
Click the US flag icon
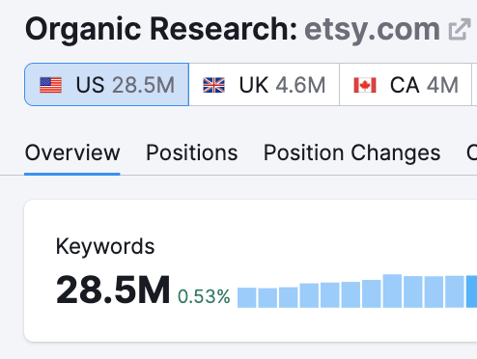click(x=50, y=85)
